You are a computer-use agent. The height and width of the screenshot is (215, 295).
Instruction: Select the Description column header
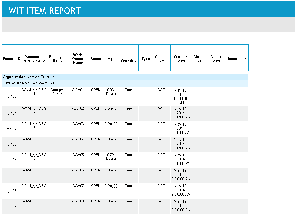(237, 59)
